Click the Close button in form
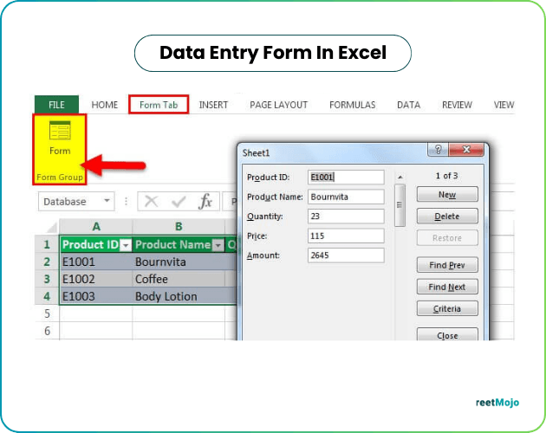Image resolution: width=546 pixels, height=433 pixels. pyautogui.click(x=447, y=334)
